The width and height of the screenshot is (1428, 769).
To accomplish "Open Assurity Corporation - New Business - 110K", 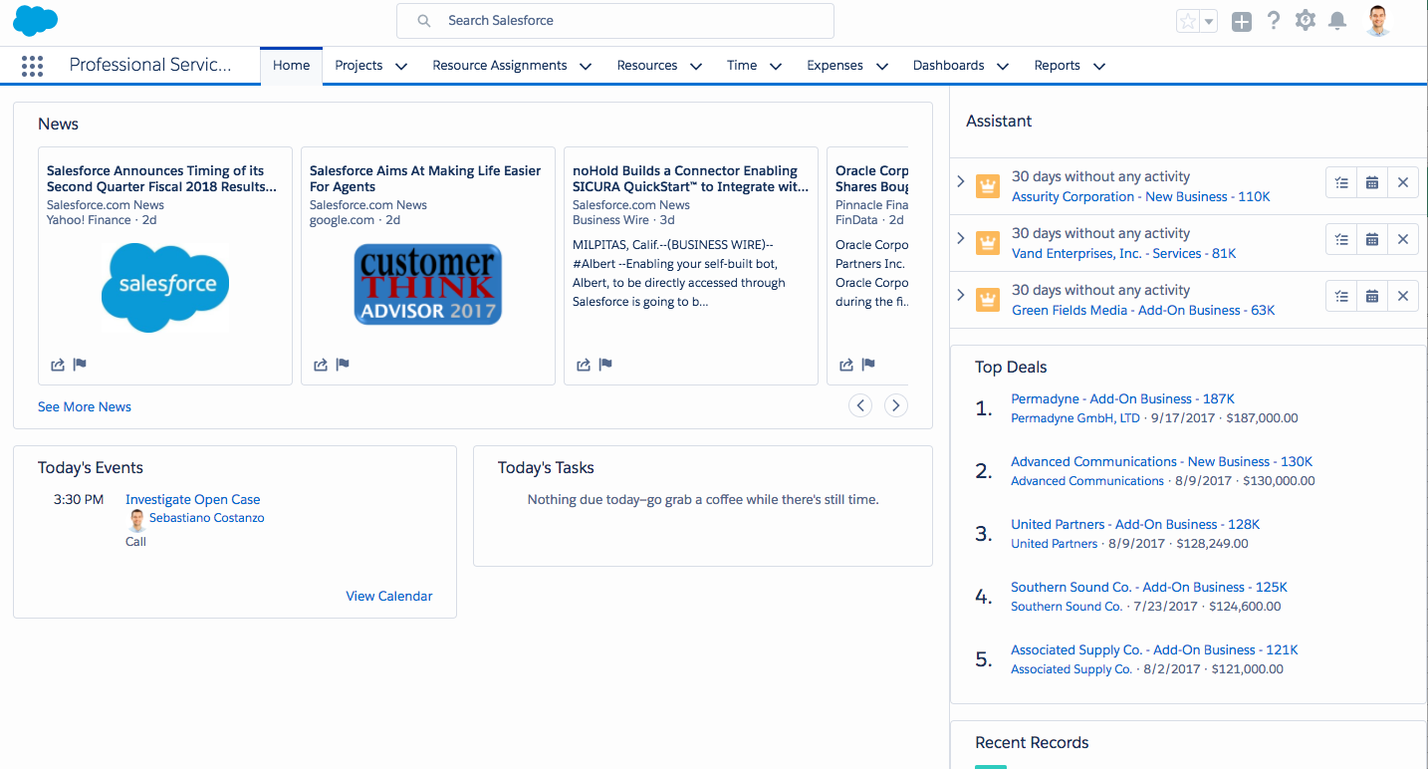I will click(1141, 196).
